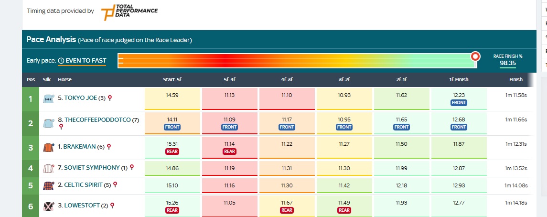This screenshot has height=217, width=547.
Task: Click the race finish marker on pace bar
Action: [x=475, y=56]
